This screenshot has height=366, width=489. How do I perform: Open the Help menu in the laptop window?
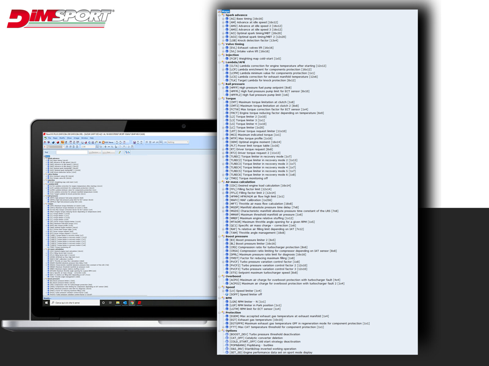tap(92, 138)
